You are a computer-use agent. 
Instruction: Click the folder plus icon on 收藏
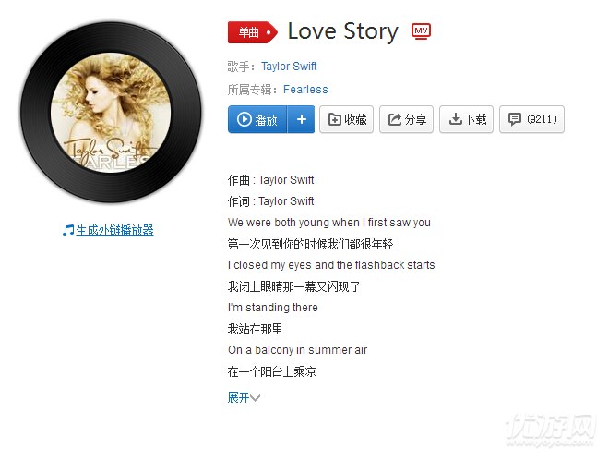tap(335, 119)
